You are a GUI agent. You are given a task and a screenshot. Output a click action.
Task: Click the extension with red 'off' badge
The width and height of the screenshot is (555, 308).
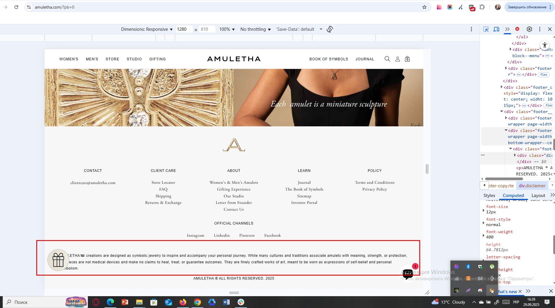pos(472,7)
